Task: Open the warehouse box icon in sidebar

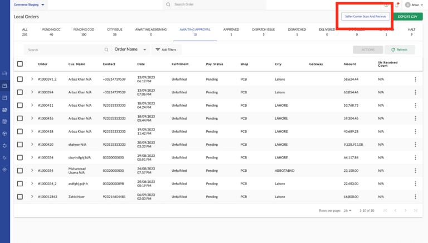Action: (x=4, y=133)
